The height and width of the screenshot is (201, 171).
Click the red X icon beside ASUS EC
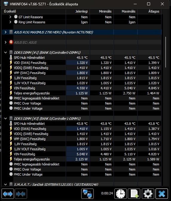click(11, 42)
